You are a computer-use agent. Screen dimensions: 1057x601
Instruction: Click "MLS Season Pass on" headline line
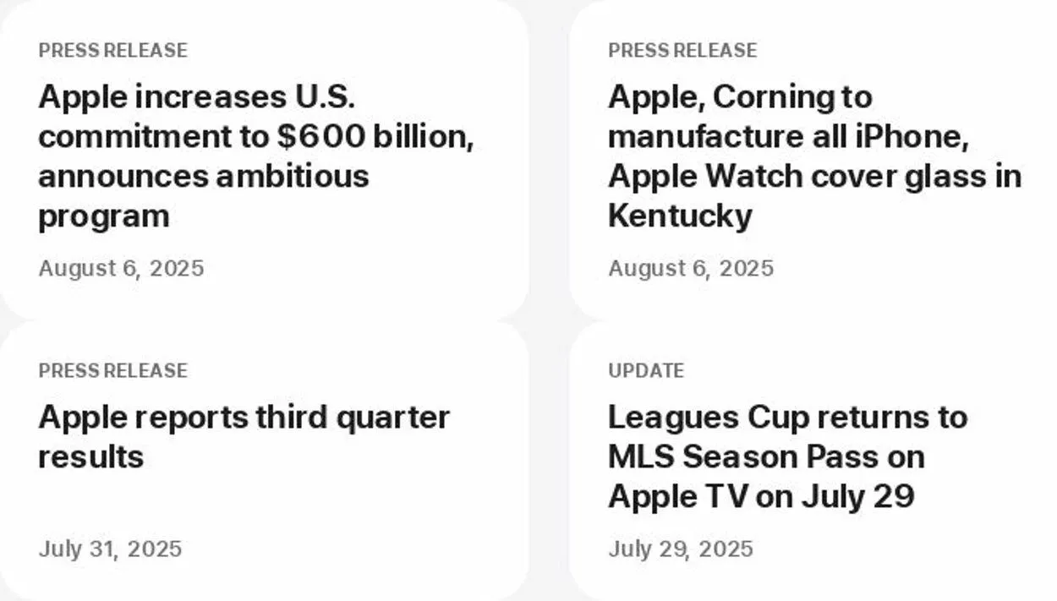766,457
